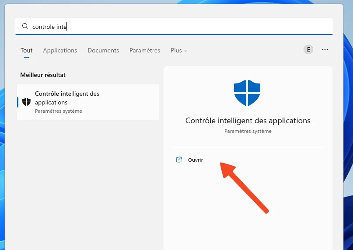Switch to the Paramètres tab
353x250 pixels.
[x=145, y=50]
